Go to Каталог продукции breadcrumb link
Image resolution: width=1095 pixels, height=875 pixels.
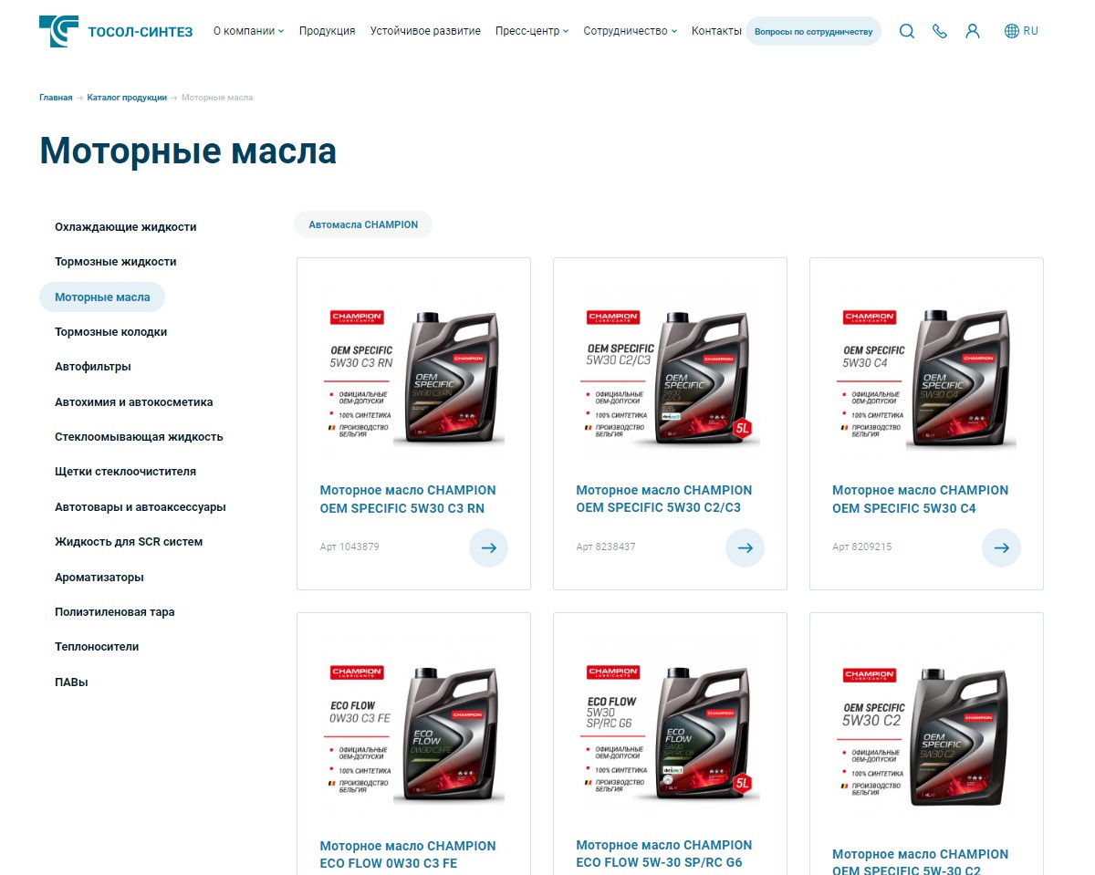(127, 98)
